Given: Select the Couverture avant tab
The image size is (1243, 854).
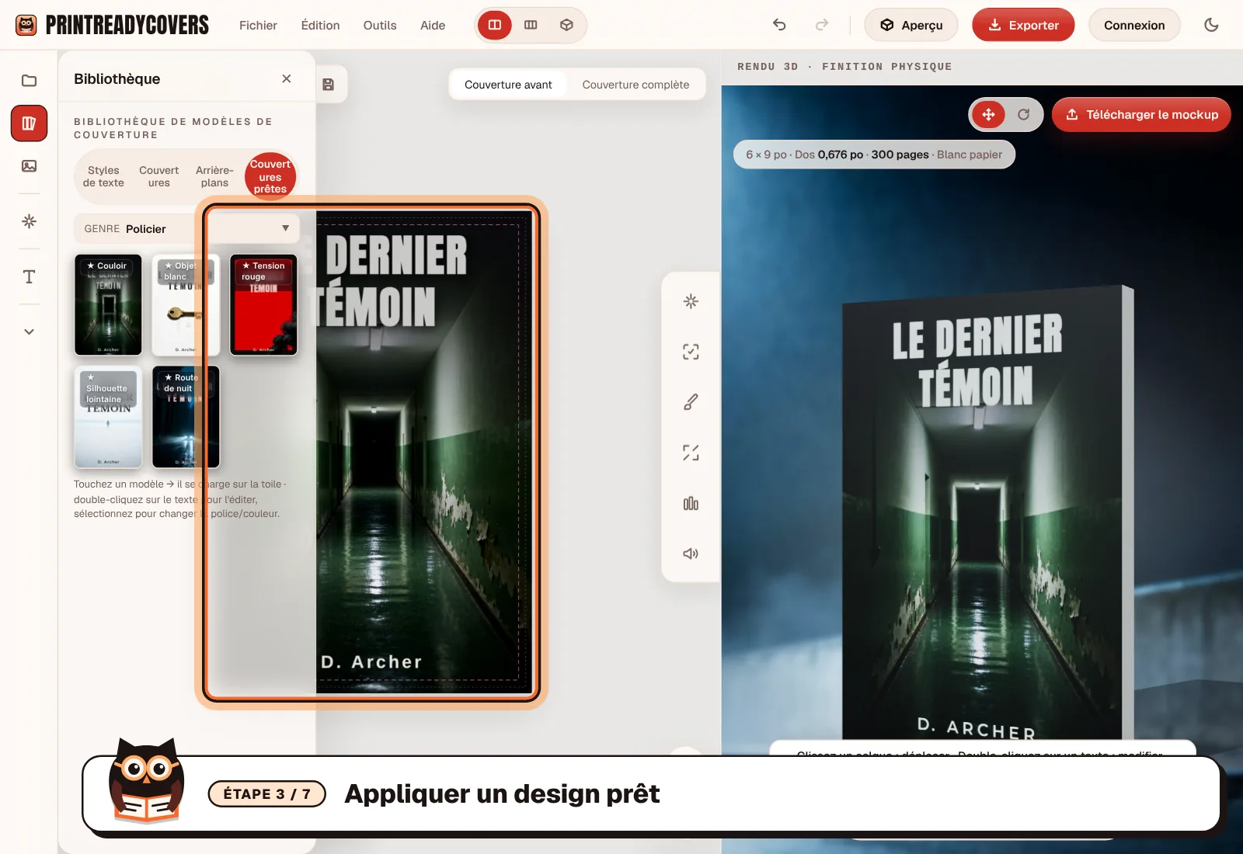Looking at the screenshot, I should tap(508, 85).
